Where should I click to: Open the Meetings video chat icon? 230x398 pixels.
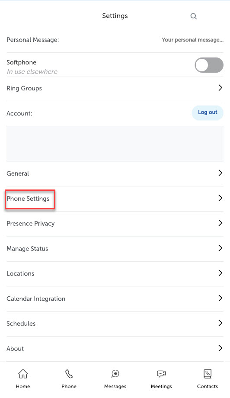tap(161, 374)
